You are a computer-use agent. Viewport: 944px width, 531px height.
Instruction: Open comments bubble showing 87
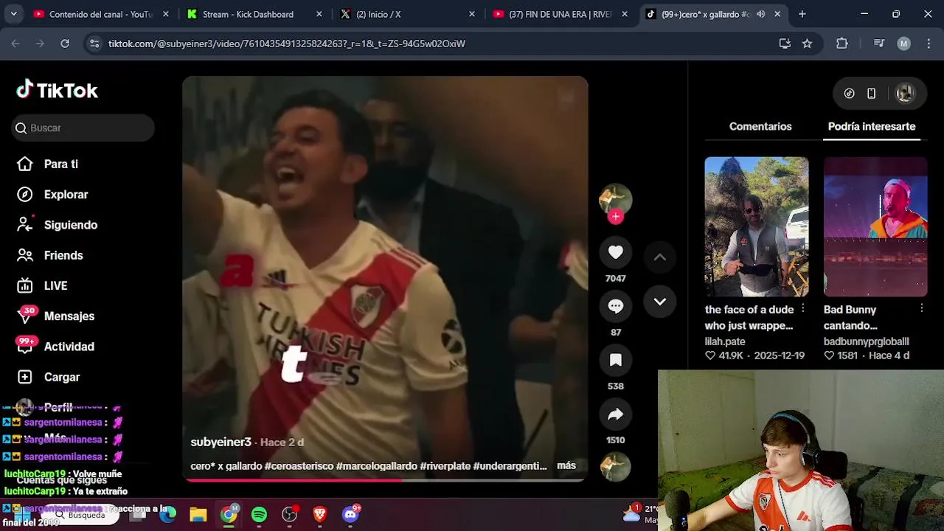616,306
